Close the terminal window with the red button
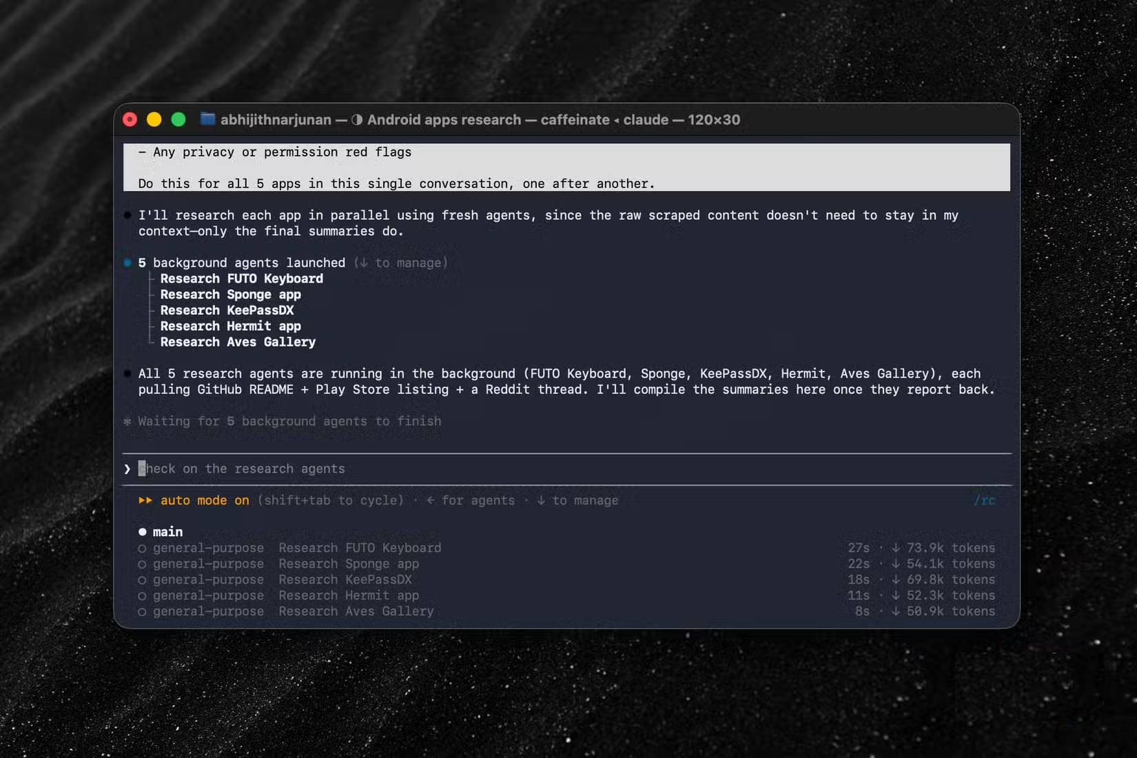Screen dimensions: 1137x758 coord(130,119)
